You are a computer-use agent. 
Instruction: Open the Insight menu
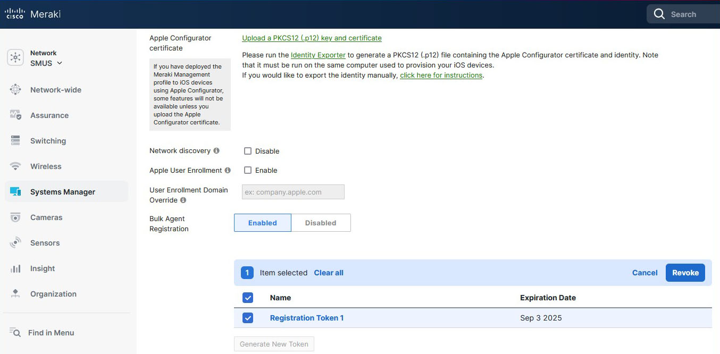tap(43, 268)
